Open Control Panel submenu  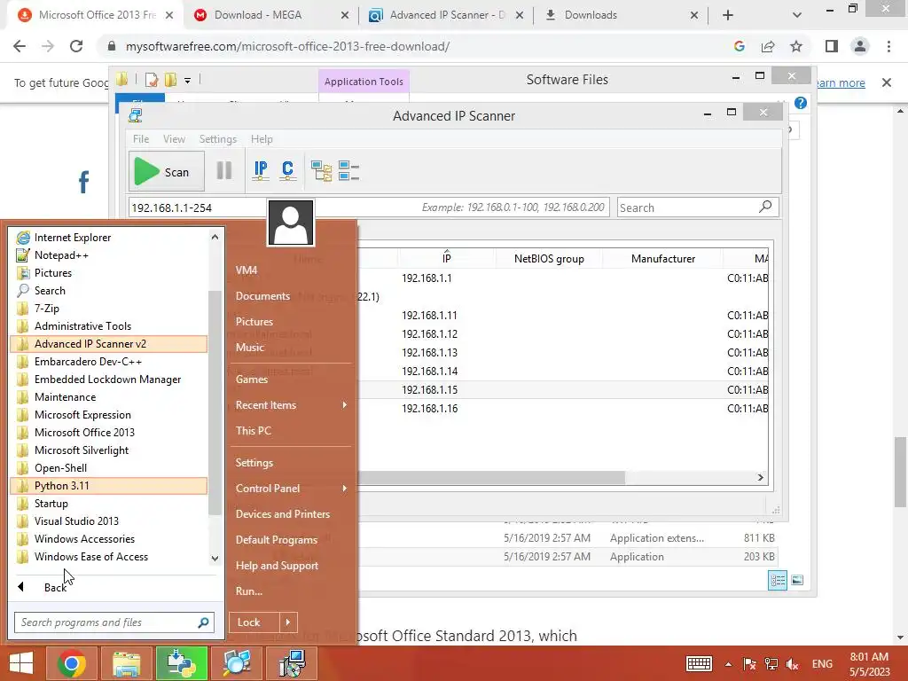pos(291,489)
